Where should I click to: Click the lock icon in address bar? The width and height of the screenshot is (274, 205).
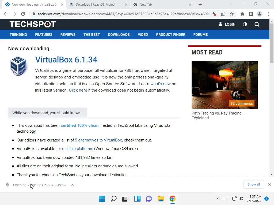(34, 14)
